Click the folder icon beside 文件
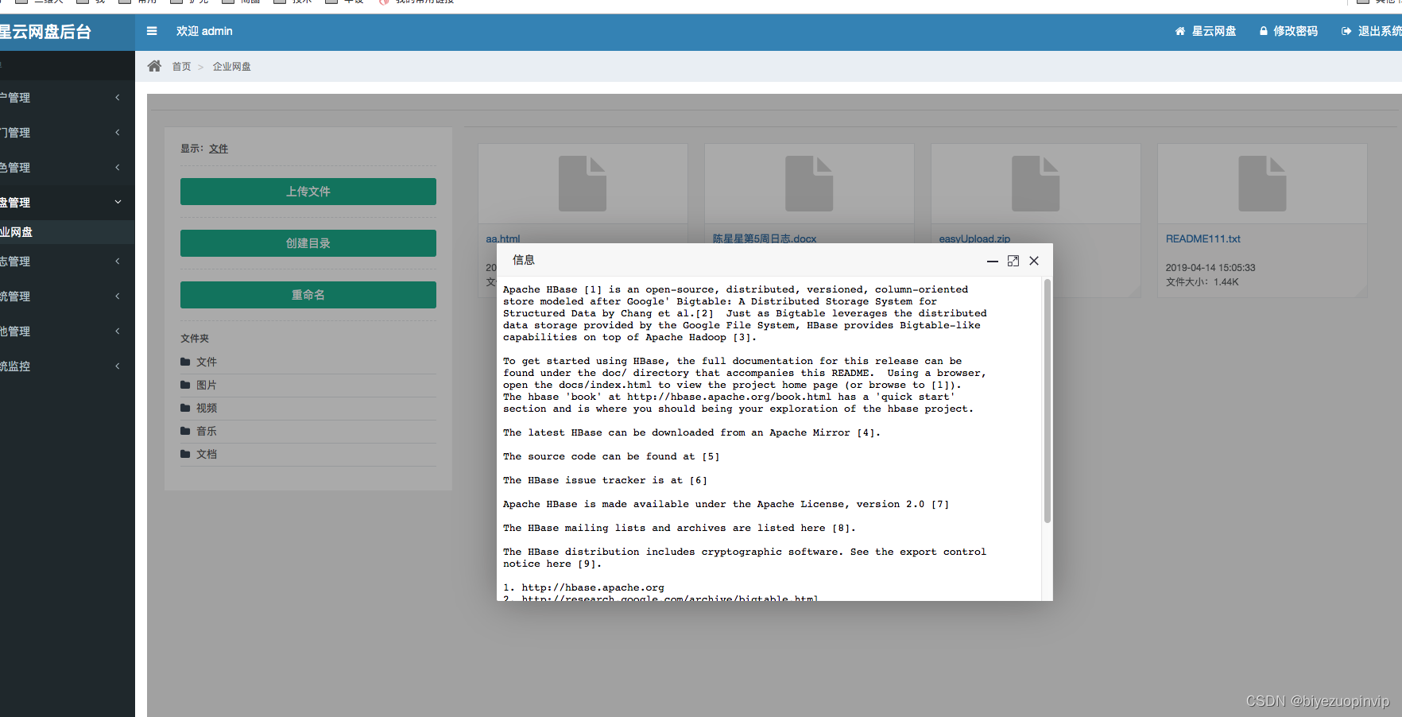The width and height of the screenshot is (1402, 717). pyautogui.click(x=185, y=362)
